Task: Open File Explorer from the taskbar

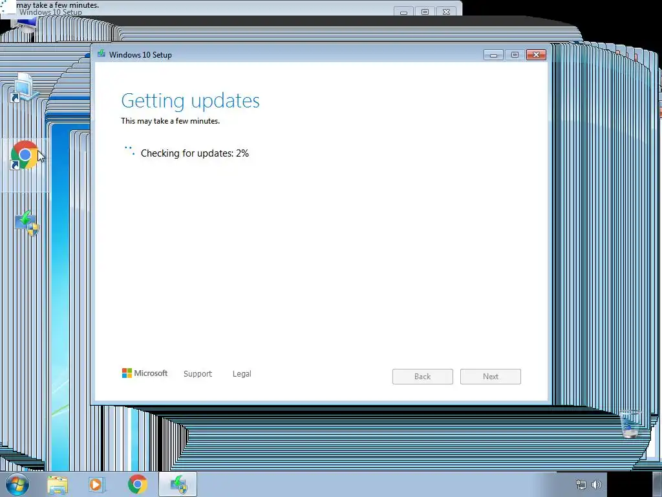Action: 58,485
